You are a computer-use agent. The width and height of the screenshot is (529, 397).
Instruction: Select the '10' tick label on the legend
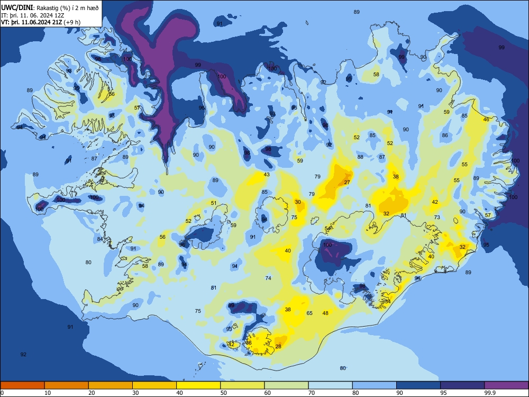[48, 393]
